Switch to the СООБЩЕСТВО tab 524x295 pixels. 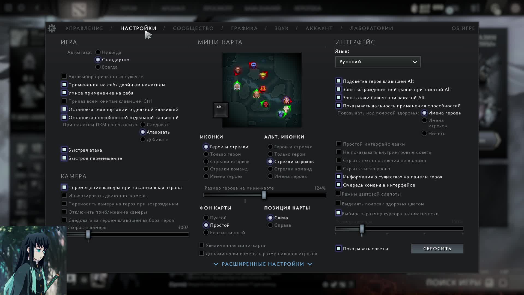(x=193, y=28)
